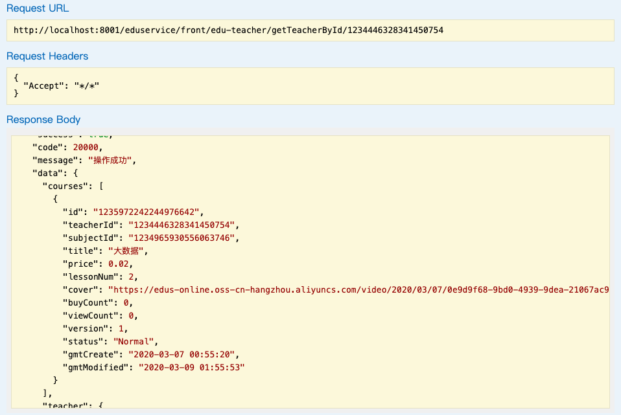This screenshot has width=621, height=415.
Task: Click the "courses" array key
Action: (x=66, y=186)
